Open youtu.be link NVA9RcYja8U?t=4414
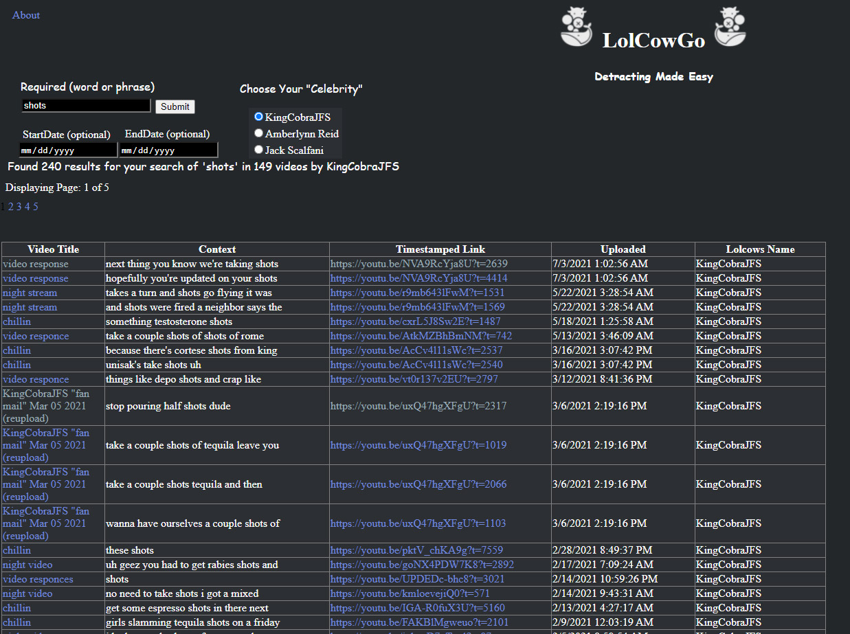 (x=419, y=278)
